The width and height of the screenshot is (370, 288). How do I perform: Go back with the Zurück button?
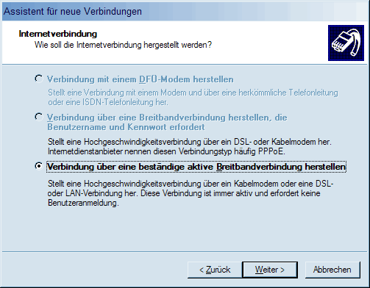[215, 270]
